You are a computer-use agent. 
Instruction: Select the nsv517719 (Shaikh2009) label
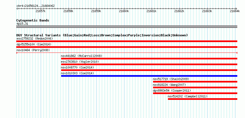pos(171,79)
